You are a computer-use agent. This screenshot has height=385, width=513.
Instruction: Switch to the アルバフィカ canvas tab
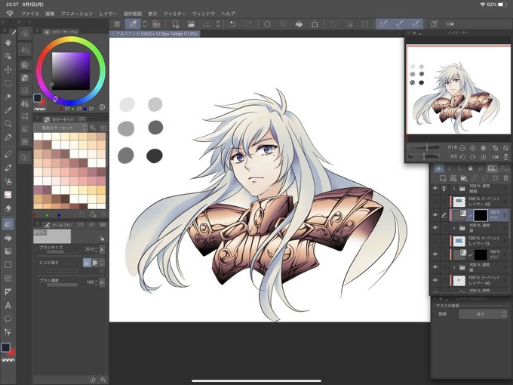tap(155, 34)
